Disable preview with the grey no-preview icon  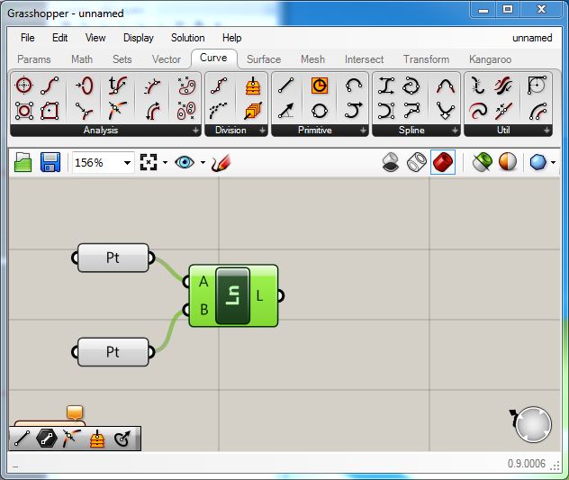(391, 162)
